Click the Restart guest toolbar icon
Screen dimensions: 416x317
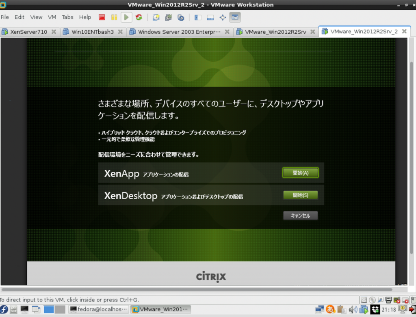tap(139, 17)
